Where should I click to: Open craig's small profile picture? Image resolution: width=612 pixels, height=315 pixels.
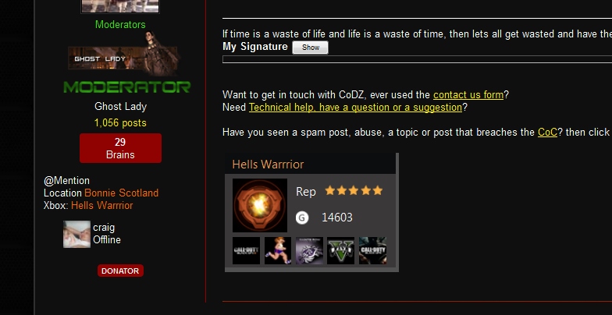click(76, 234)
